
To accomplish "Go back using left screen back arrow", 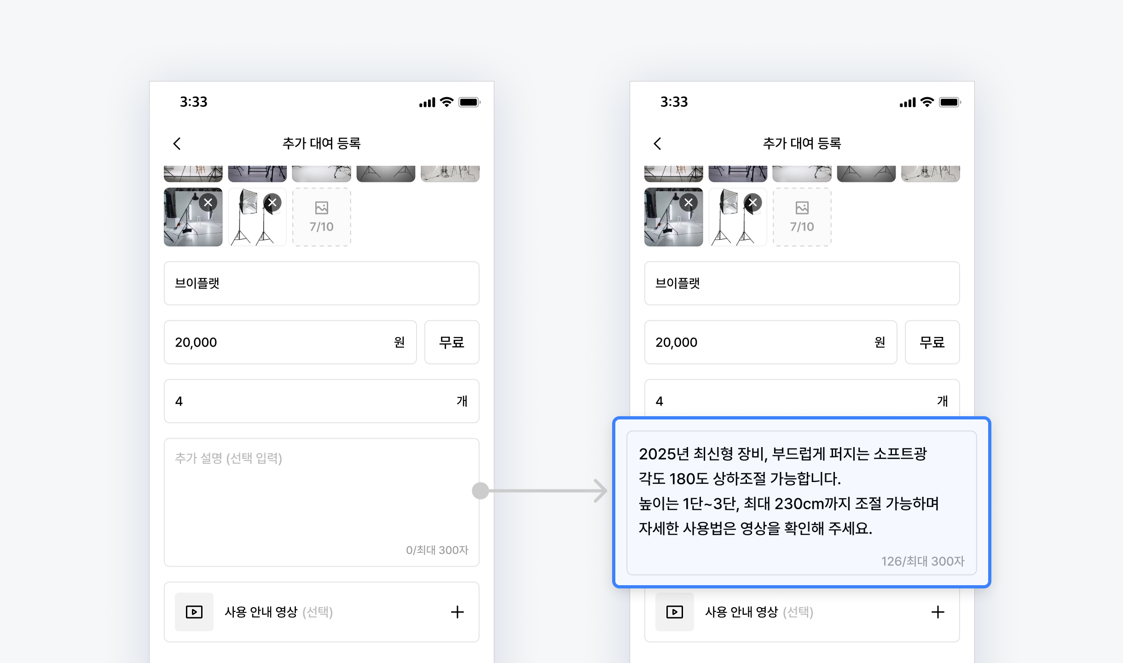I will pyautogui.click(x=177, y=144).
